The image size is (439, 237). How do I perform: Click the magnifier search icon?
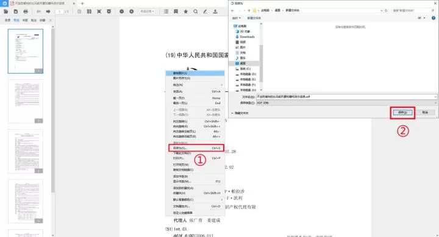[x=196, y=12]
